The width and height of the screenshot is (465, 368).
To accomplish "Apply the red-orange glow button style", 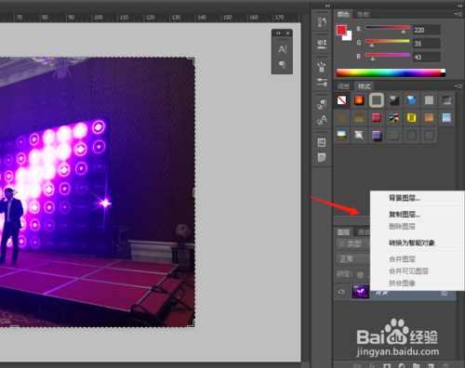I will coord(359,100).
